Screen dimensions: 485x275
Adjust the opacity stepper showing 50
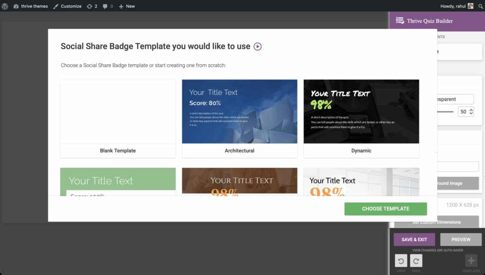pyautogui.click(x=470, y=112)
